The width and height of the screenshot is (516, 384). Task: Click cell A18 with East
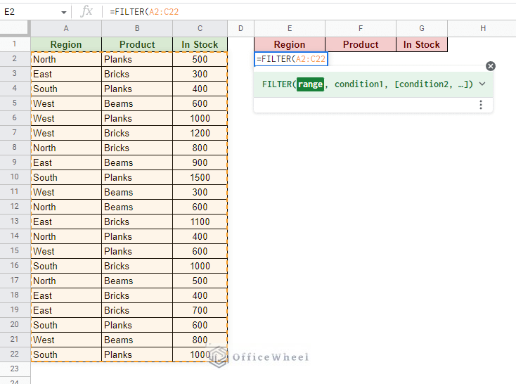[x=66, y=296]
